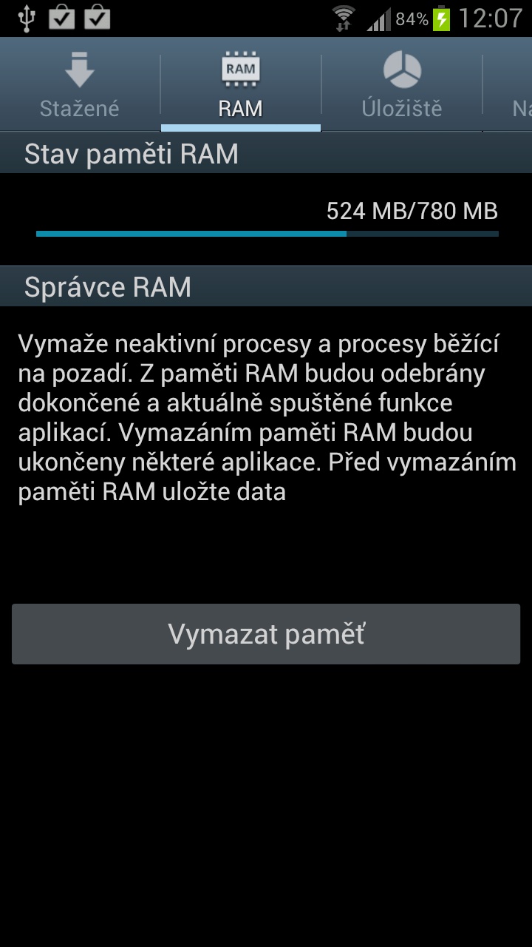Tap the mobile signal strength bars

379,19
